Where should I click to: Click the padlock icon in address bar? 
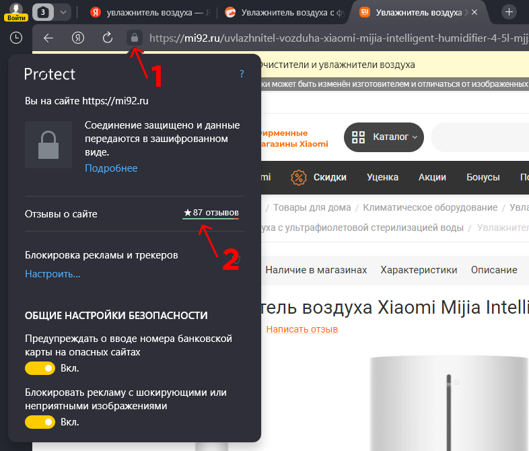tap(135, 38)
